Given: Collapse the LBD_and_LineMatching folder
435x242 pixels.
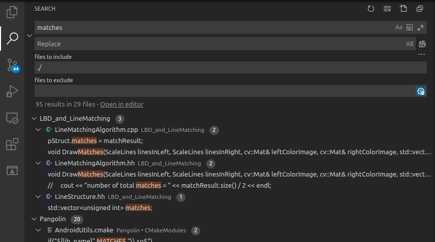Looking at the screenshot, I should click(x=34, y=119).
